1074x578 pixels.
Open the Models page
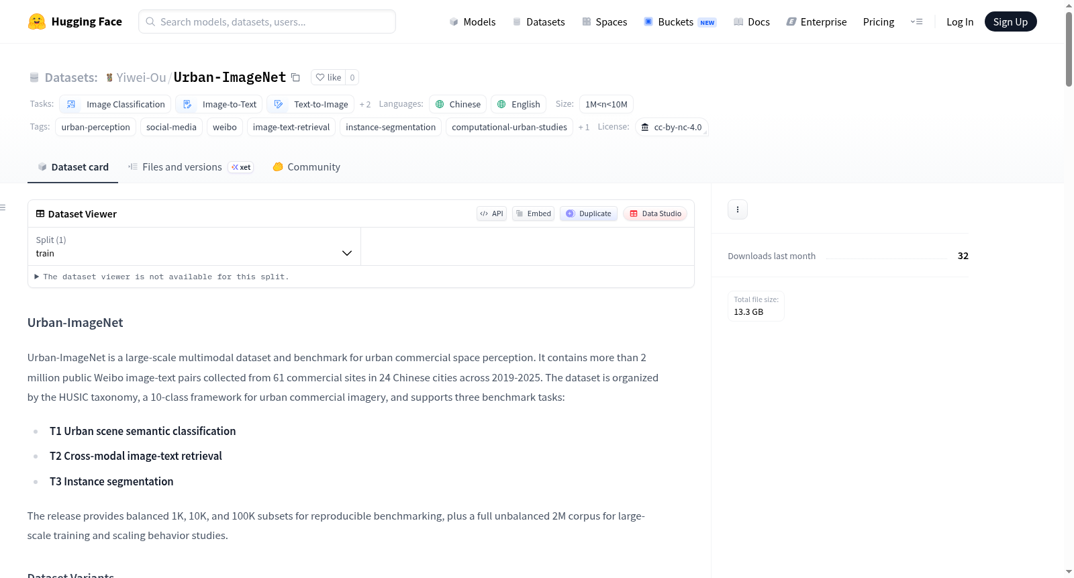click(x=473, y=21)
